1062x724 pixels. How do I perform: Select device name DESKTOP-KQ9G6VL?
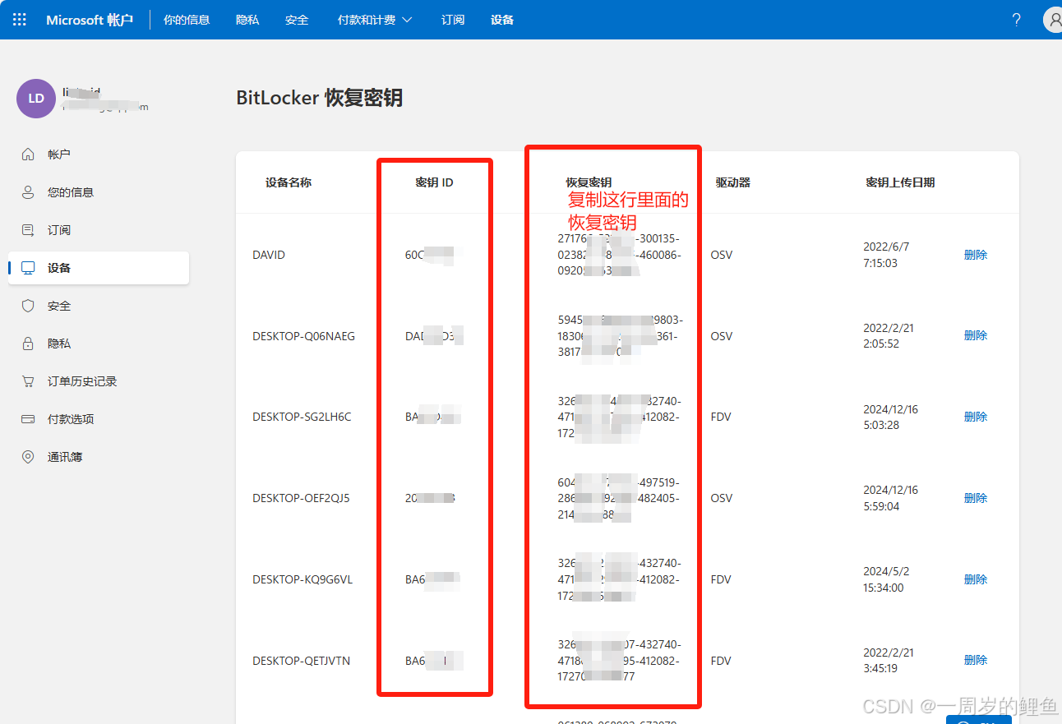pos(302,579)
